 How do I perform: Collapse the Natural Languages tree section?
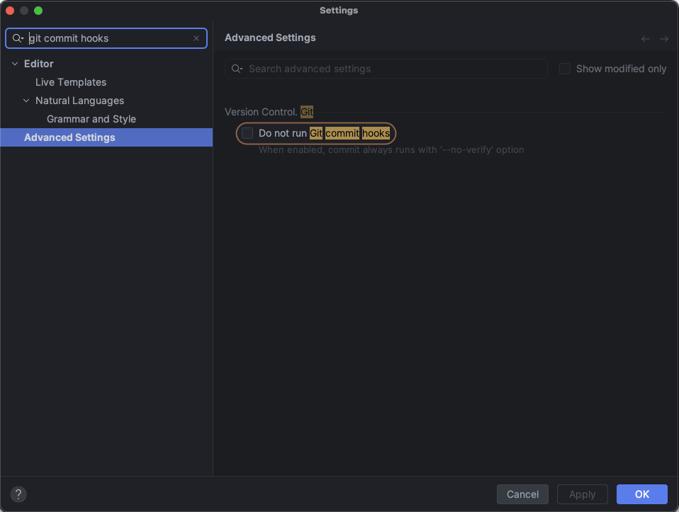coord(26,101)
